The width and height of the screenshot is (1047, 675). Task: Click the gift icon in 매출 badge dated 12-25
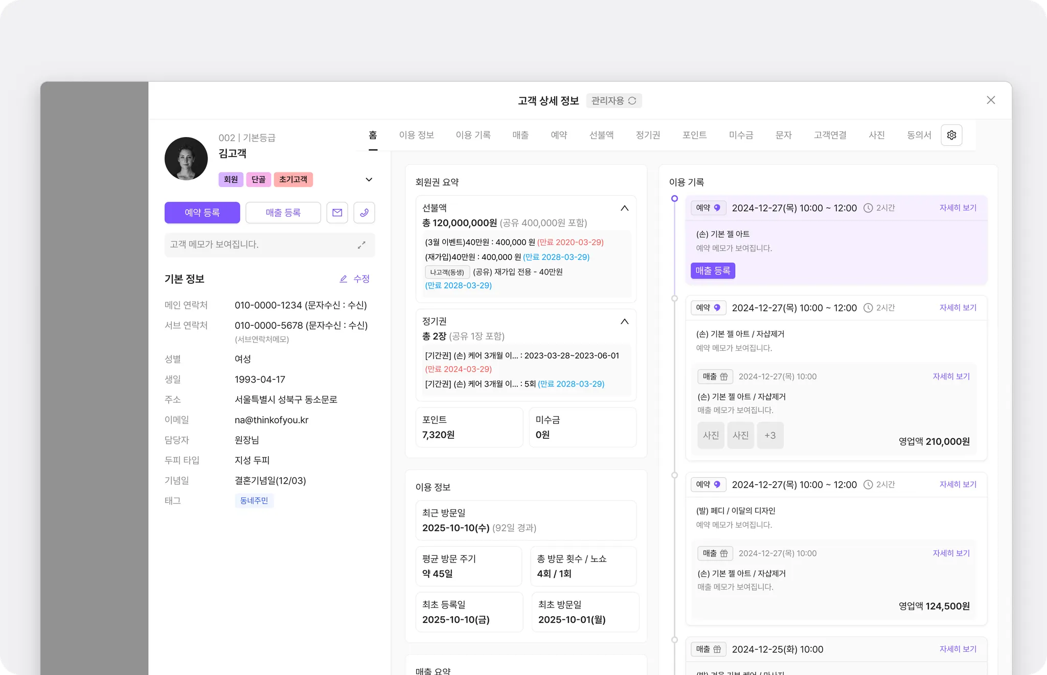point(717,649)
